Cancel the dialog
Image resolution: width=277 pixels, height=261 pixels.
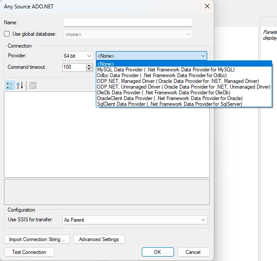(x=193, y=252)
